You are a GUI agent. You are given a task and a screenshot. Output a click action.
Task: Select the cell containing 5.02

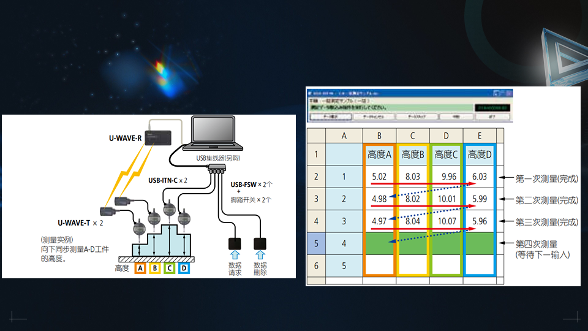[379, 177]
